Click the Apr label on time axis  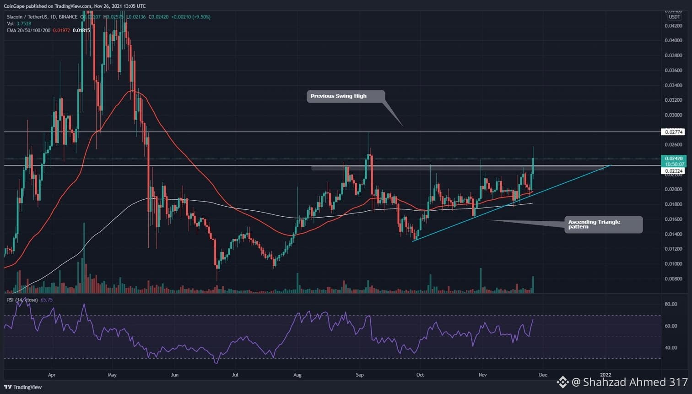coord(52,375)
